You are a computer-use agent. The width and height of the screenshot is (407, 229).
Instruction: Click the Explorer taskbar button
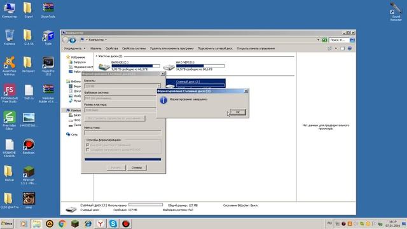(37, 223)
